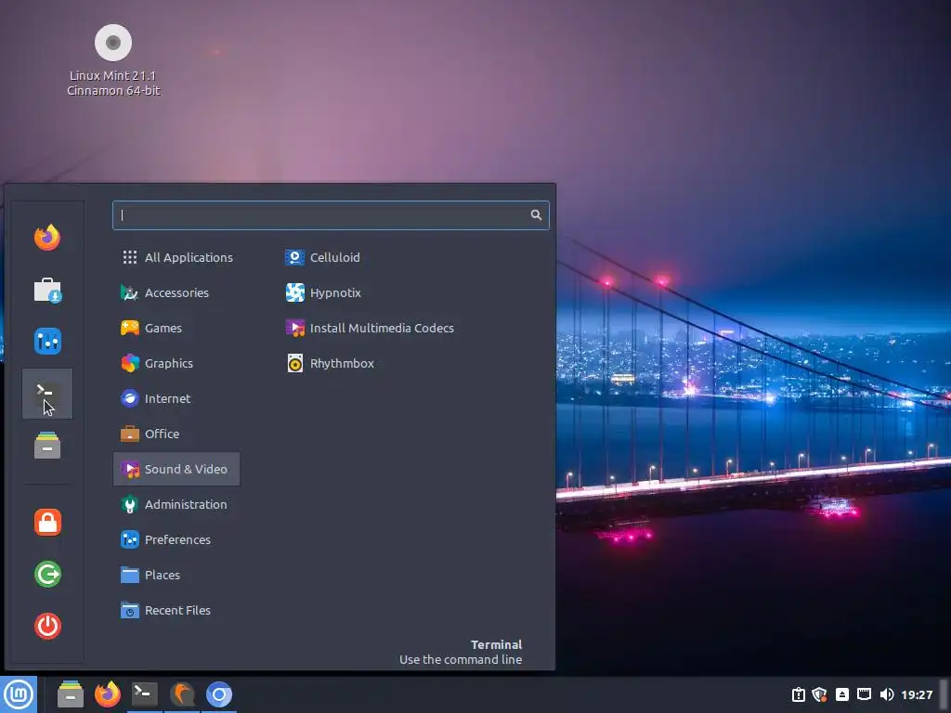Select the Sound & Video category
The width and height of the screenshot is (951, 713).
coord(176,469)
